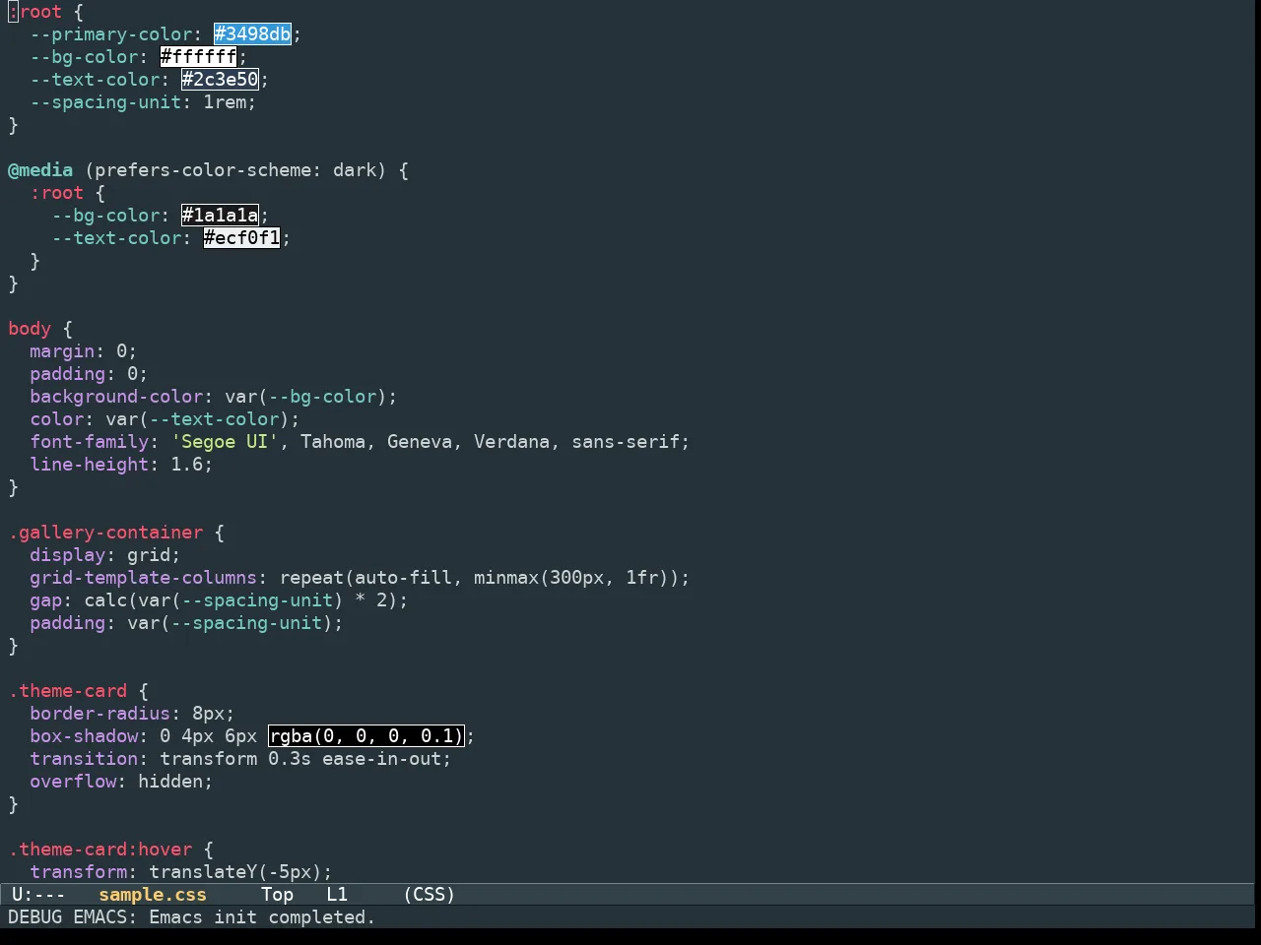This screenshot has height=945, width=1261.
Task: Click the #2c3e50 text color value
Action: (220, 80)
